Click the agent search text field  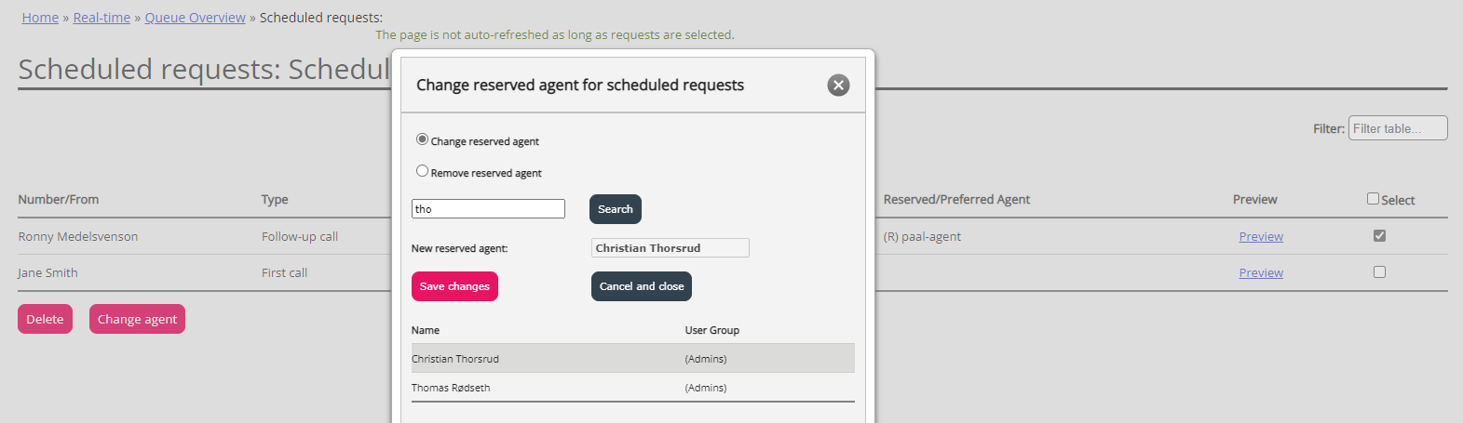(x=488, y=209)
